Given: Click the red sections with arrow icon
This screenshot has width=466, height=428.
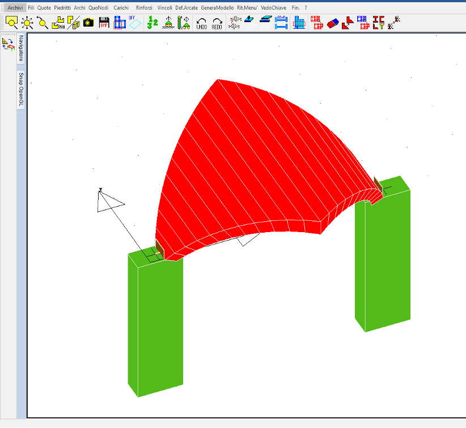Looking at the screenshot, I should click(394, 23).
